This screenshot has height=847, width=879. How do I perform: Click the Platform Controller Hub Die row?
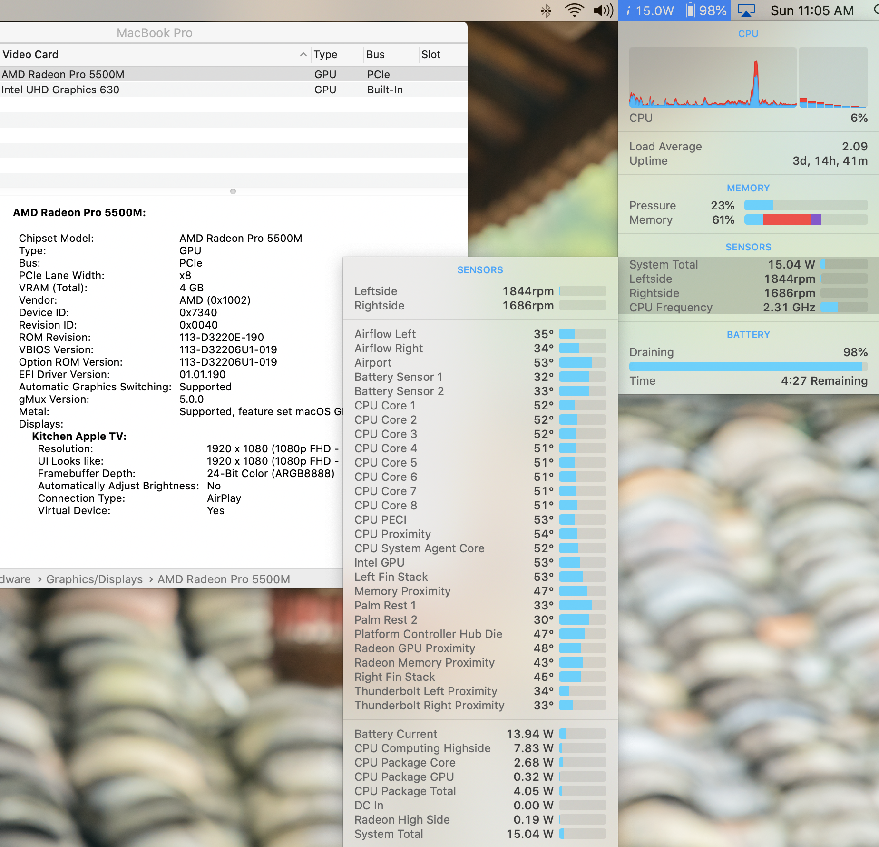coord(480,634)
